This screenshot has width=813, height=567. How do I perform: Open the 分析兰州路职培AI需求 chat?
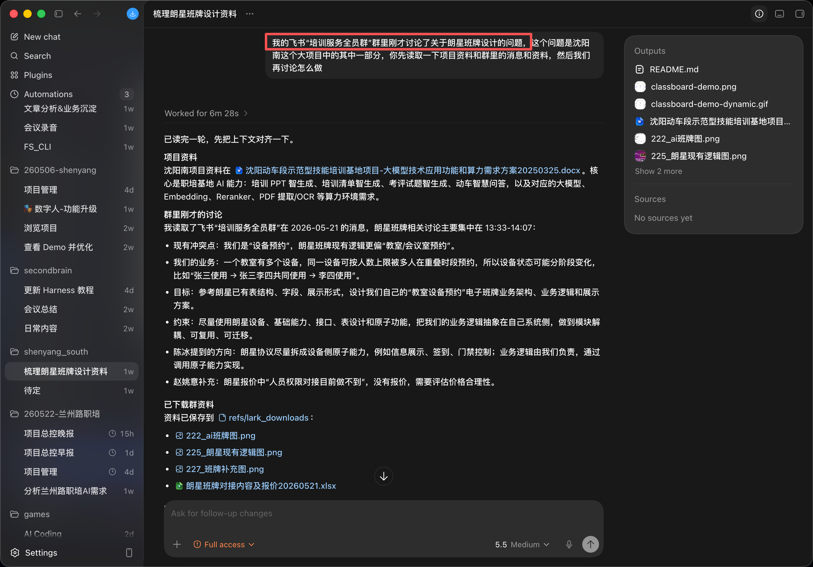coord(71,491)
